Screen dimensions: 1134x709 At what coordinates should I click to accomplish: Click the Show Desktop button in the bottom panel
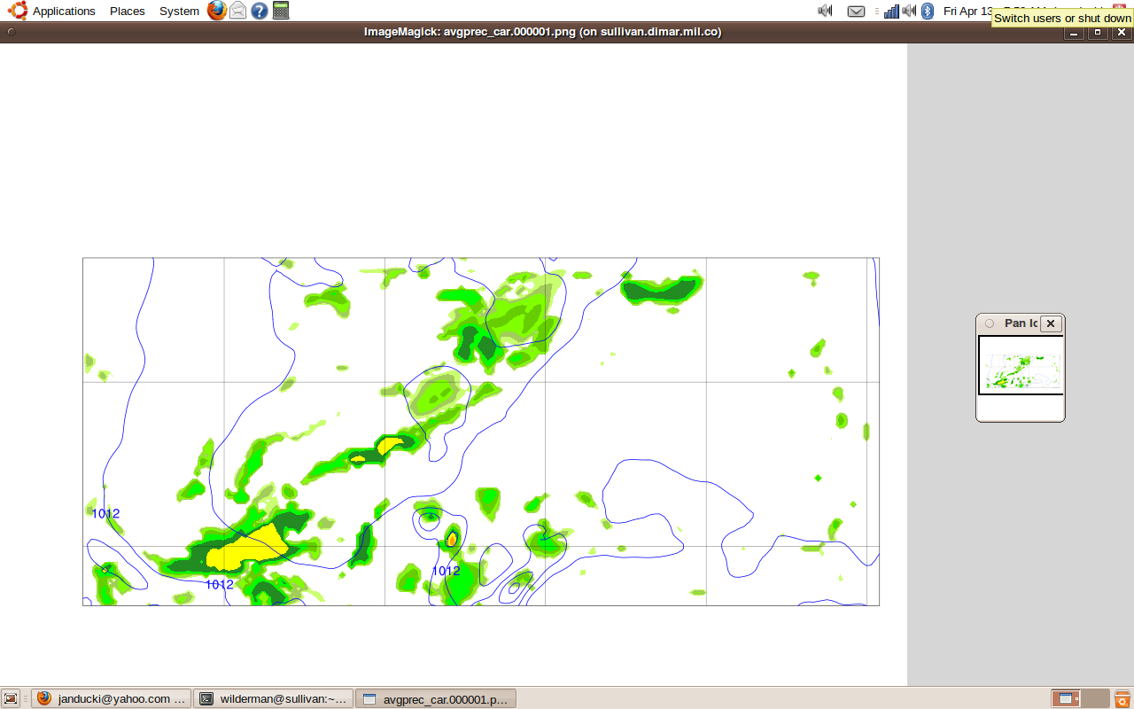click(x=11, y=698)
